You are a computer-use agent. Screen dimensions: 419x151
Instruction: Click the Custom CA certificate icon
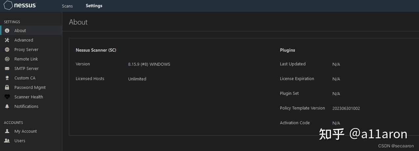click(x=7, y=78)
